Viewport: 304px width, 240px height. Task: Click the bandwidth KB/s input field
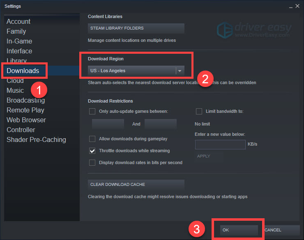point(220,144)
